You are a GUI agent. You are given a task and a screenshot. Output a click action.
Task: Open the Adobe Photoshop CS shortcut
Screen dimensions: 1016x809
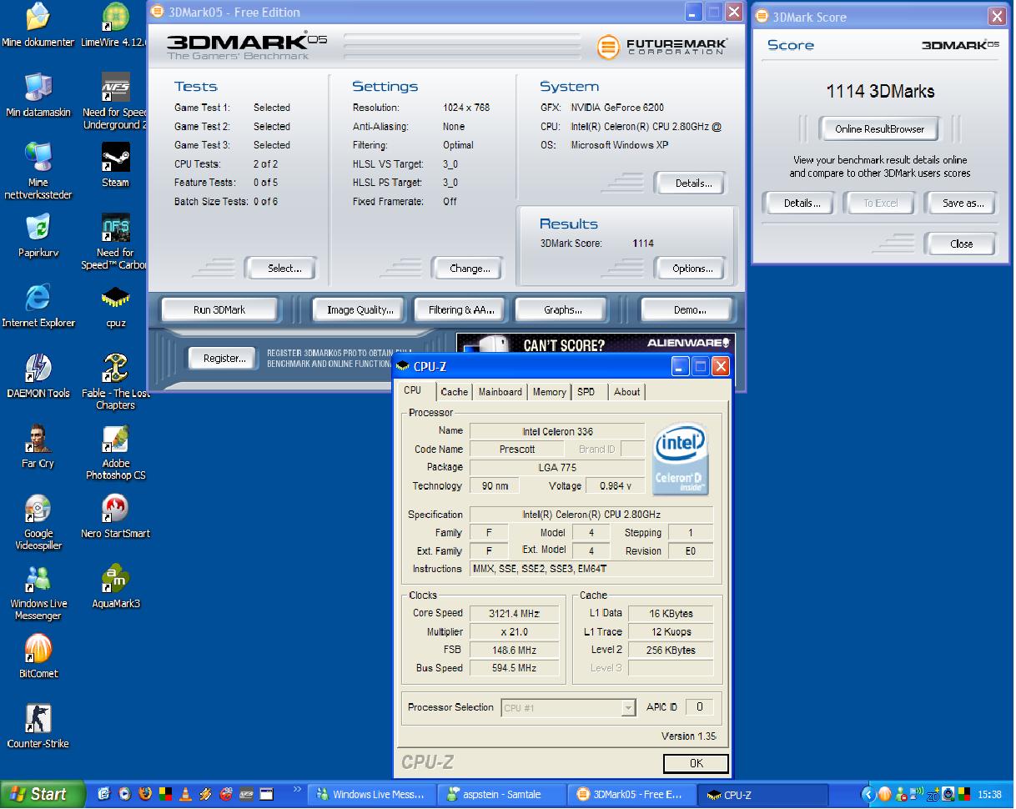[115, 452]
